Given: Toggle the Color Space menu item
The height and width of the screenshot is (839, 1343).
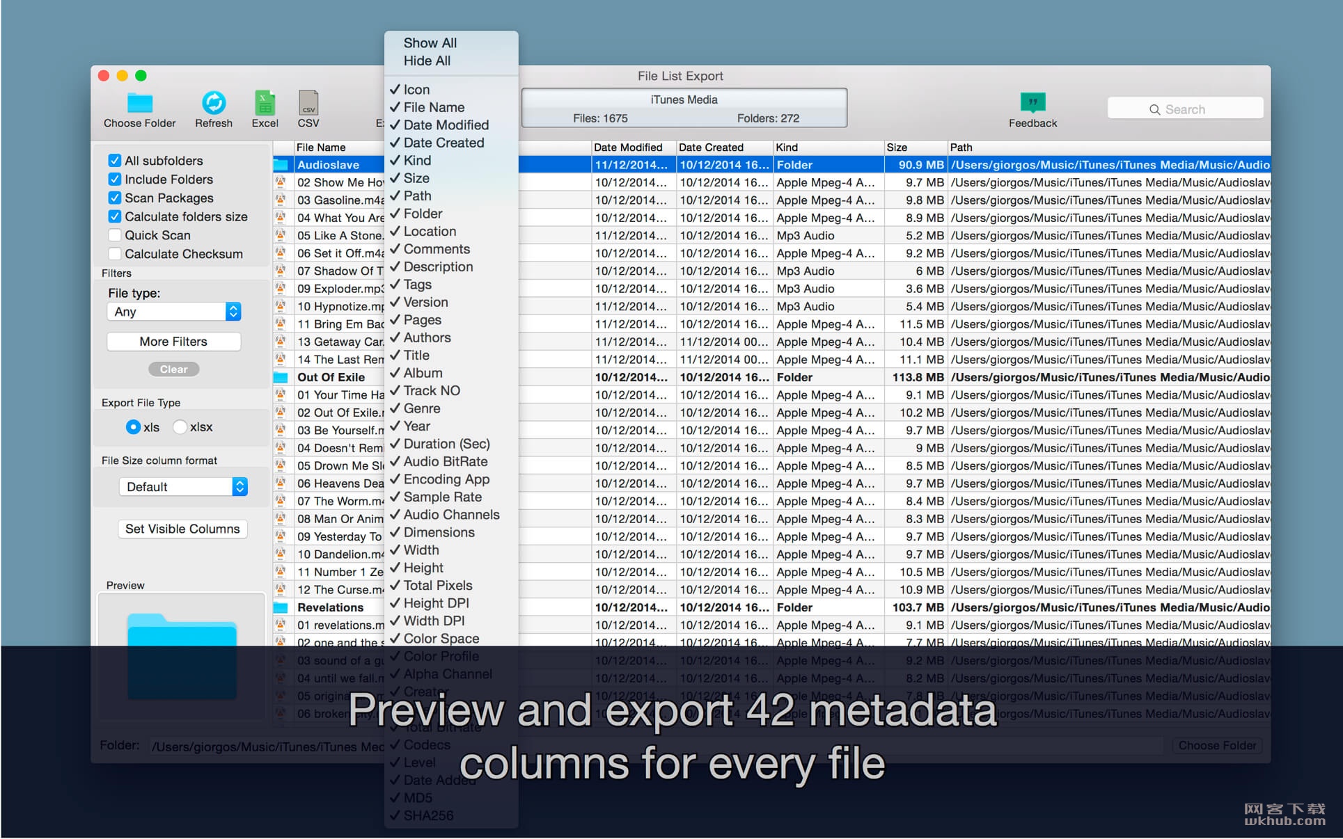Looking at the screenshot, I should pyautogui.click(x=451, y=639).
